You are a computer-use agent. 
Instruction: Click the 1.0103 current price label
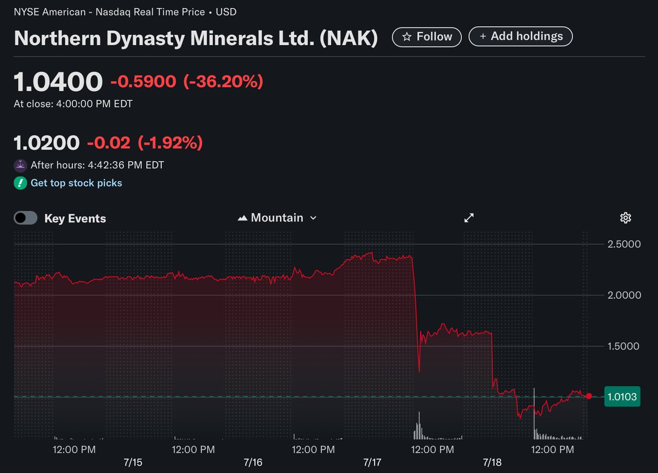coord(622,397)
